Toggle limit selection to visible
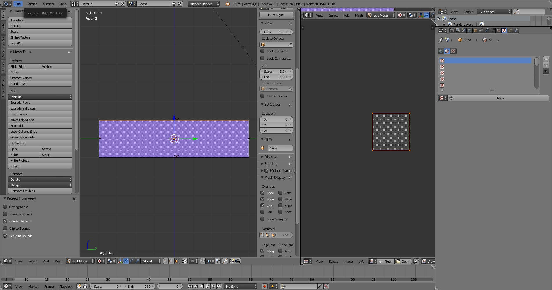This screenshot has height=290, width=552. click(x=185, y=261)
